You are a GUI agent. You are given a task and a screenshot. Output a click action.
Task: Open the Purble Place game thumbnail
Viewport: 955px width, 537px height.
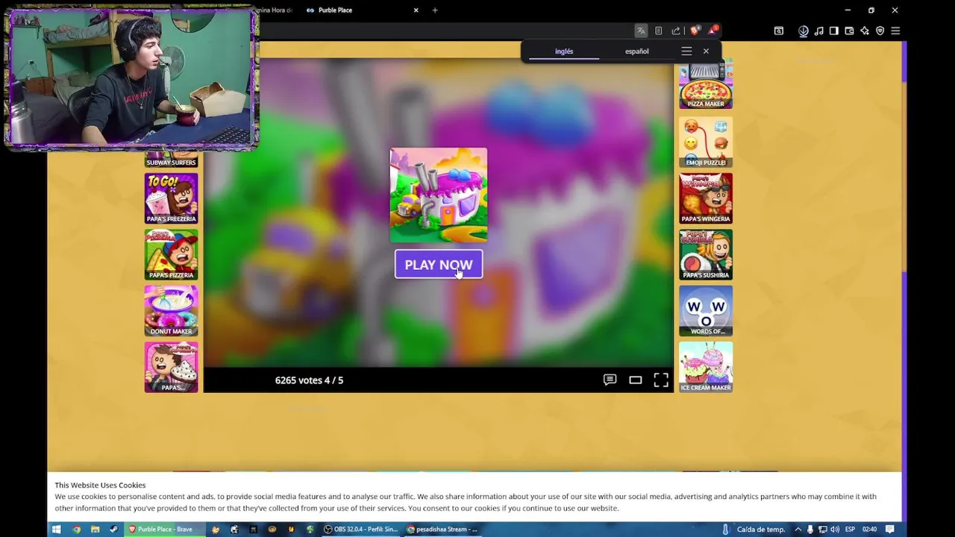(x=439, y=195)
